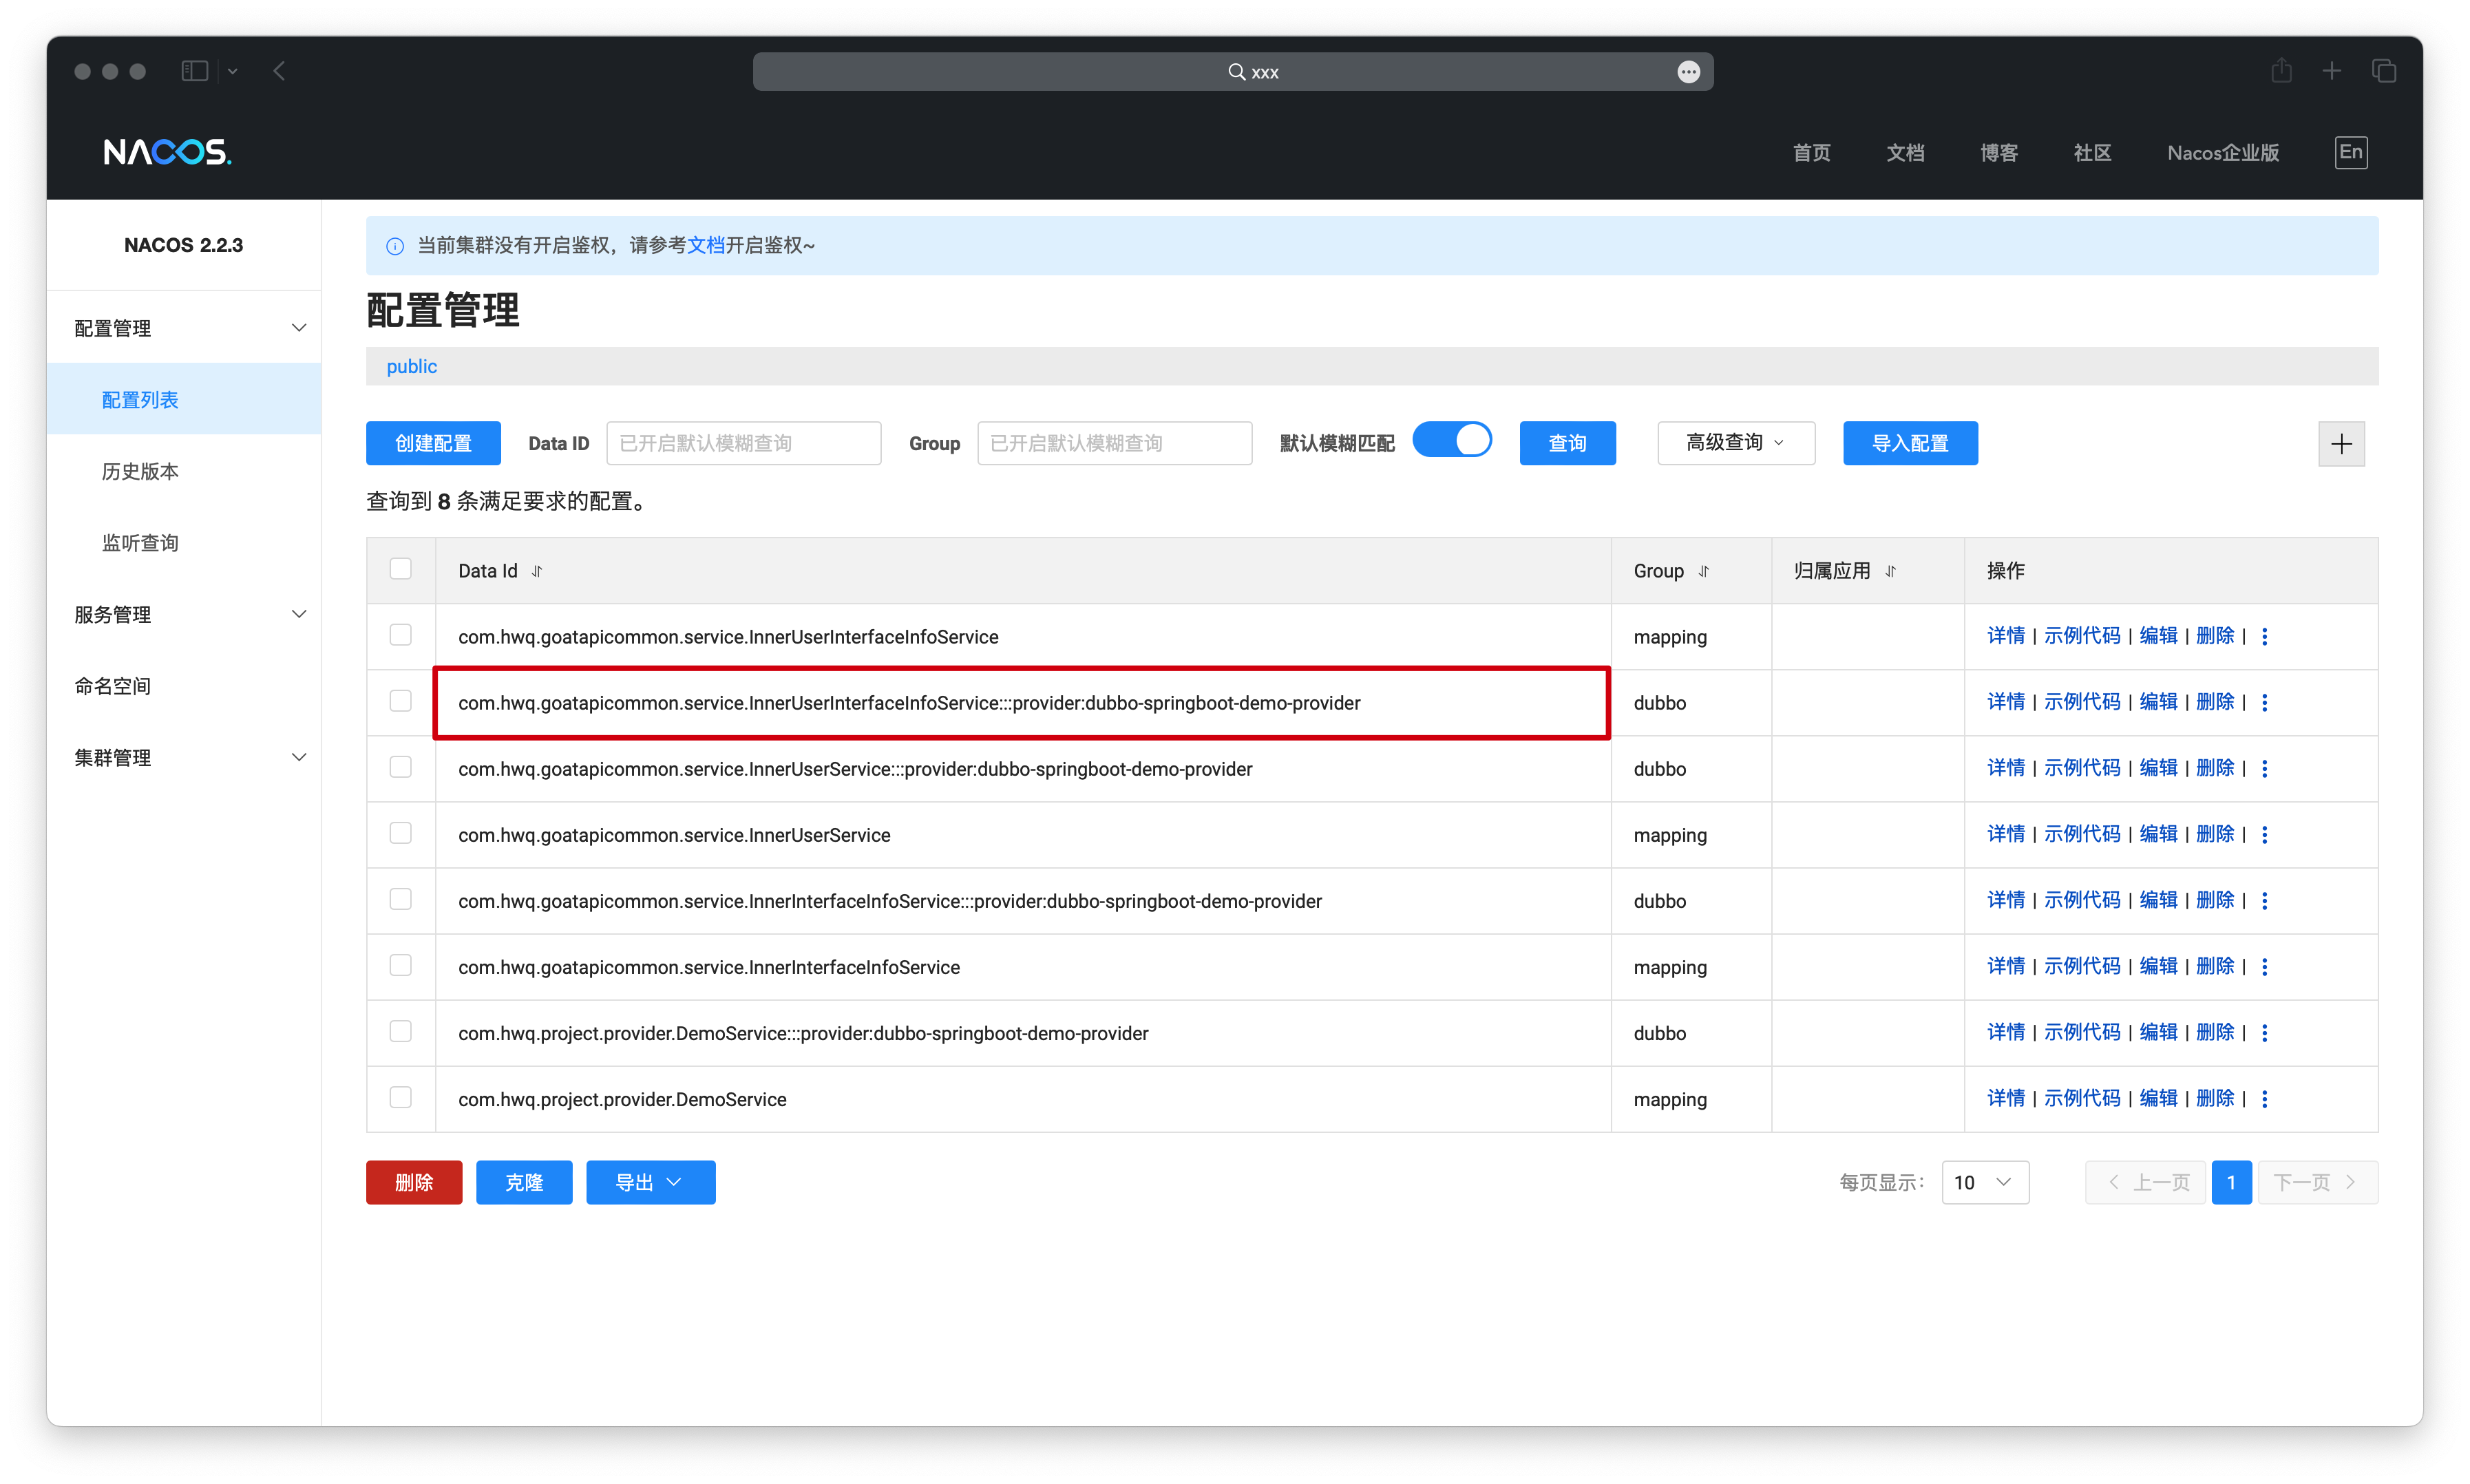Open browser sidebar dropdown chevron
This screenshot has height=1484, width=2470.
click(233, 71)
